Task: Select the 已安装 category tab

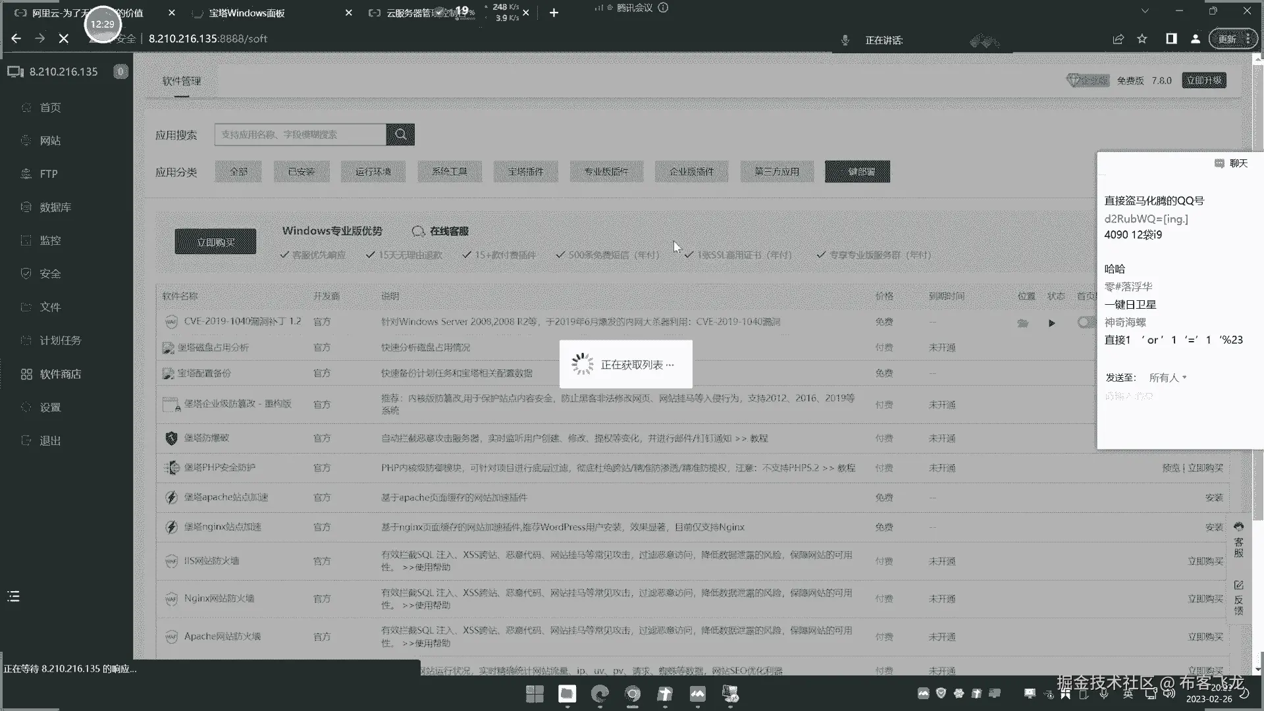Action: pyautogui.click(x=301, y=172)
